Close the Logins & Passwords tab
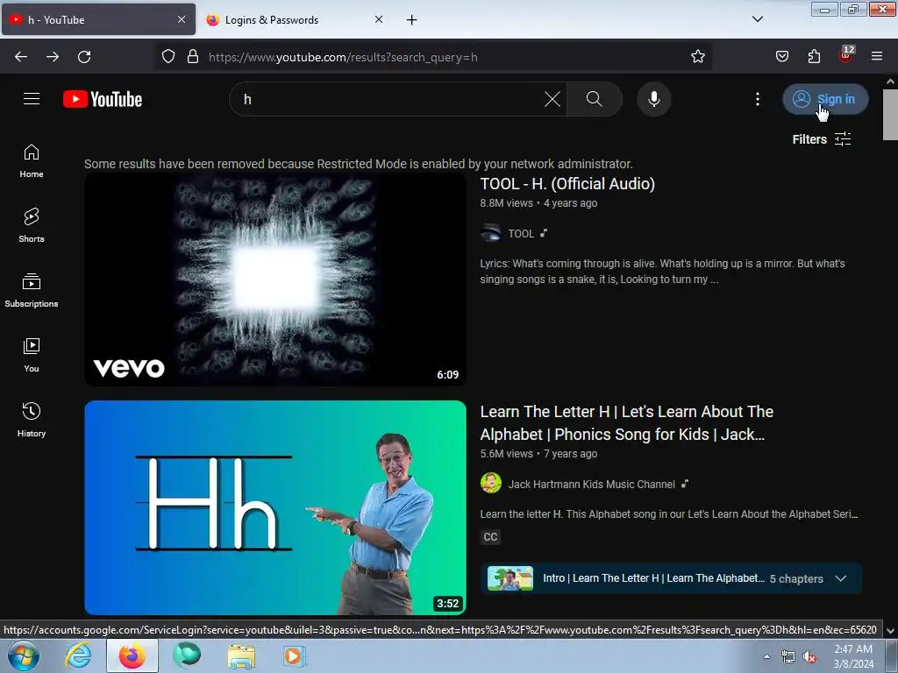The height and width of the screenshot is (673, 898). 379,19
